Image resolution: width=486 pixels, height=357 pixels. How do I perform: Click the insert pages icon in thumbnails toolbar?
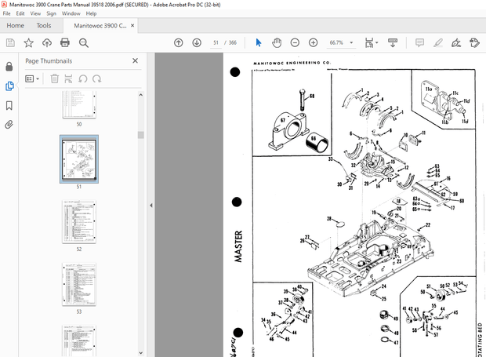(x=68, y=78)
